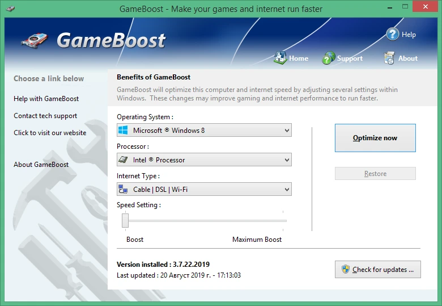
Task: Click the Maximum Boost label
Action: [x=257, y=240]
